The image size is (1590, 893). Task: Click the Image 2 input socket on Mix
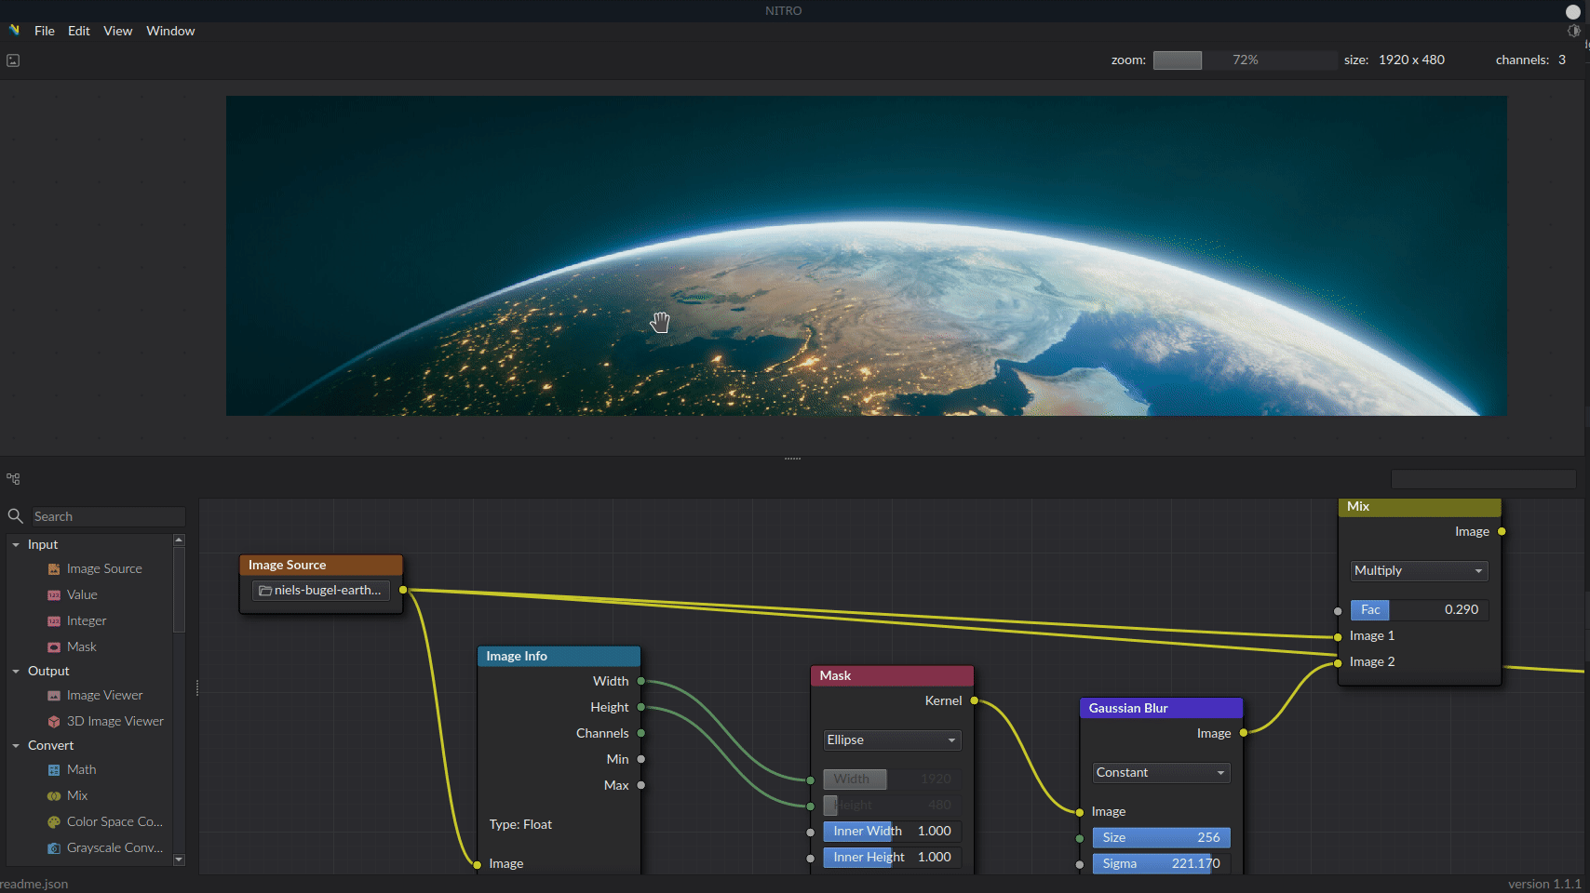point(1338,662)
